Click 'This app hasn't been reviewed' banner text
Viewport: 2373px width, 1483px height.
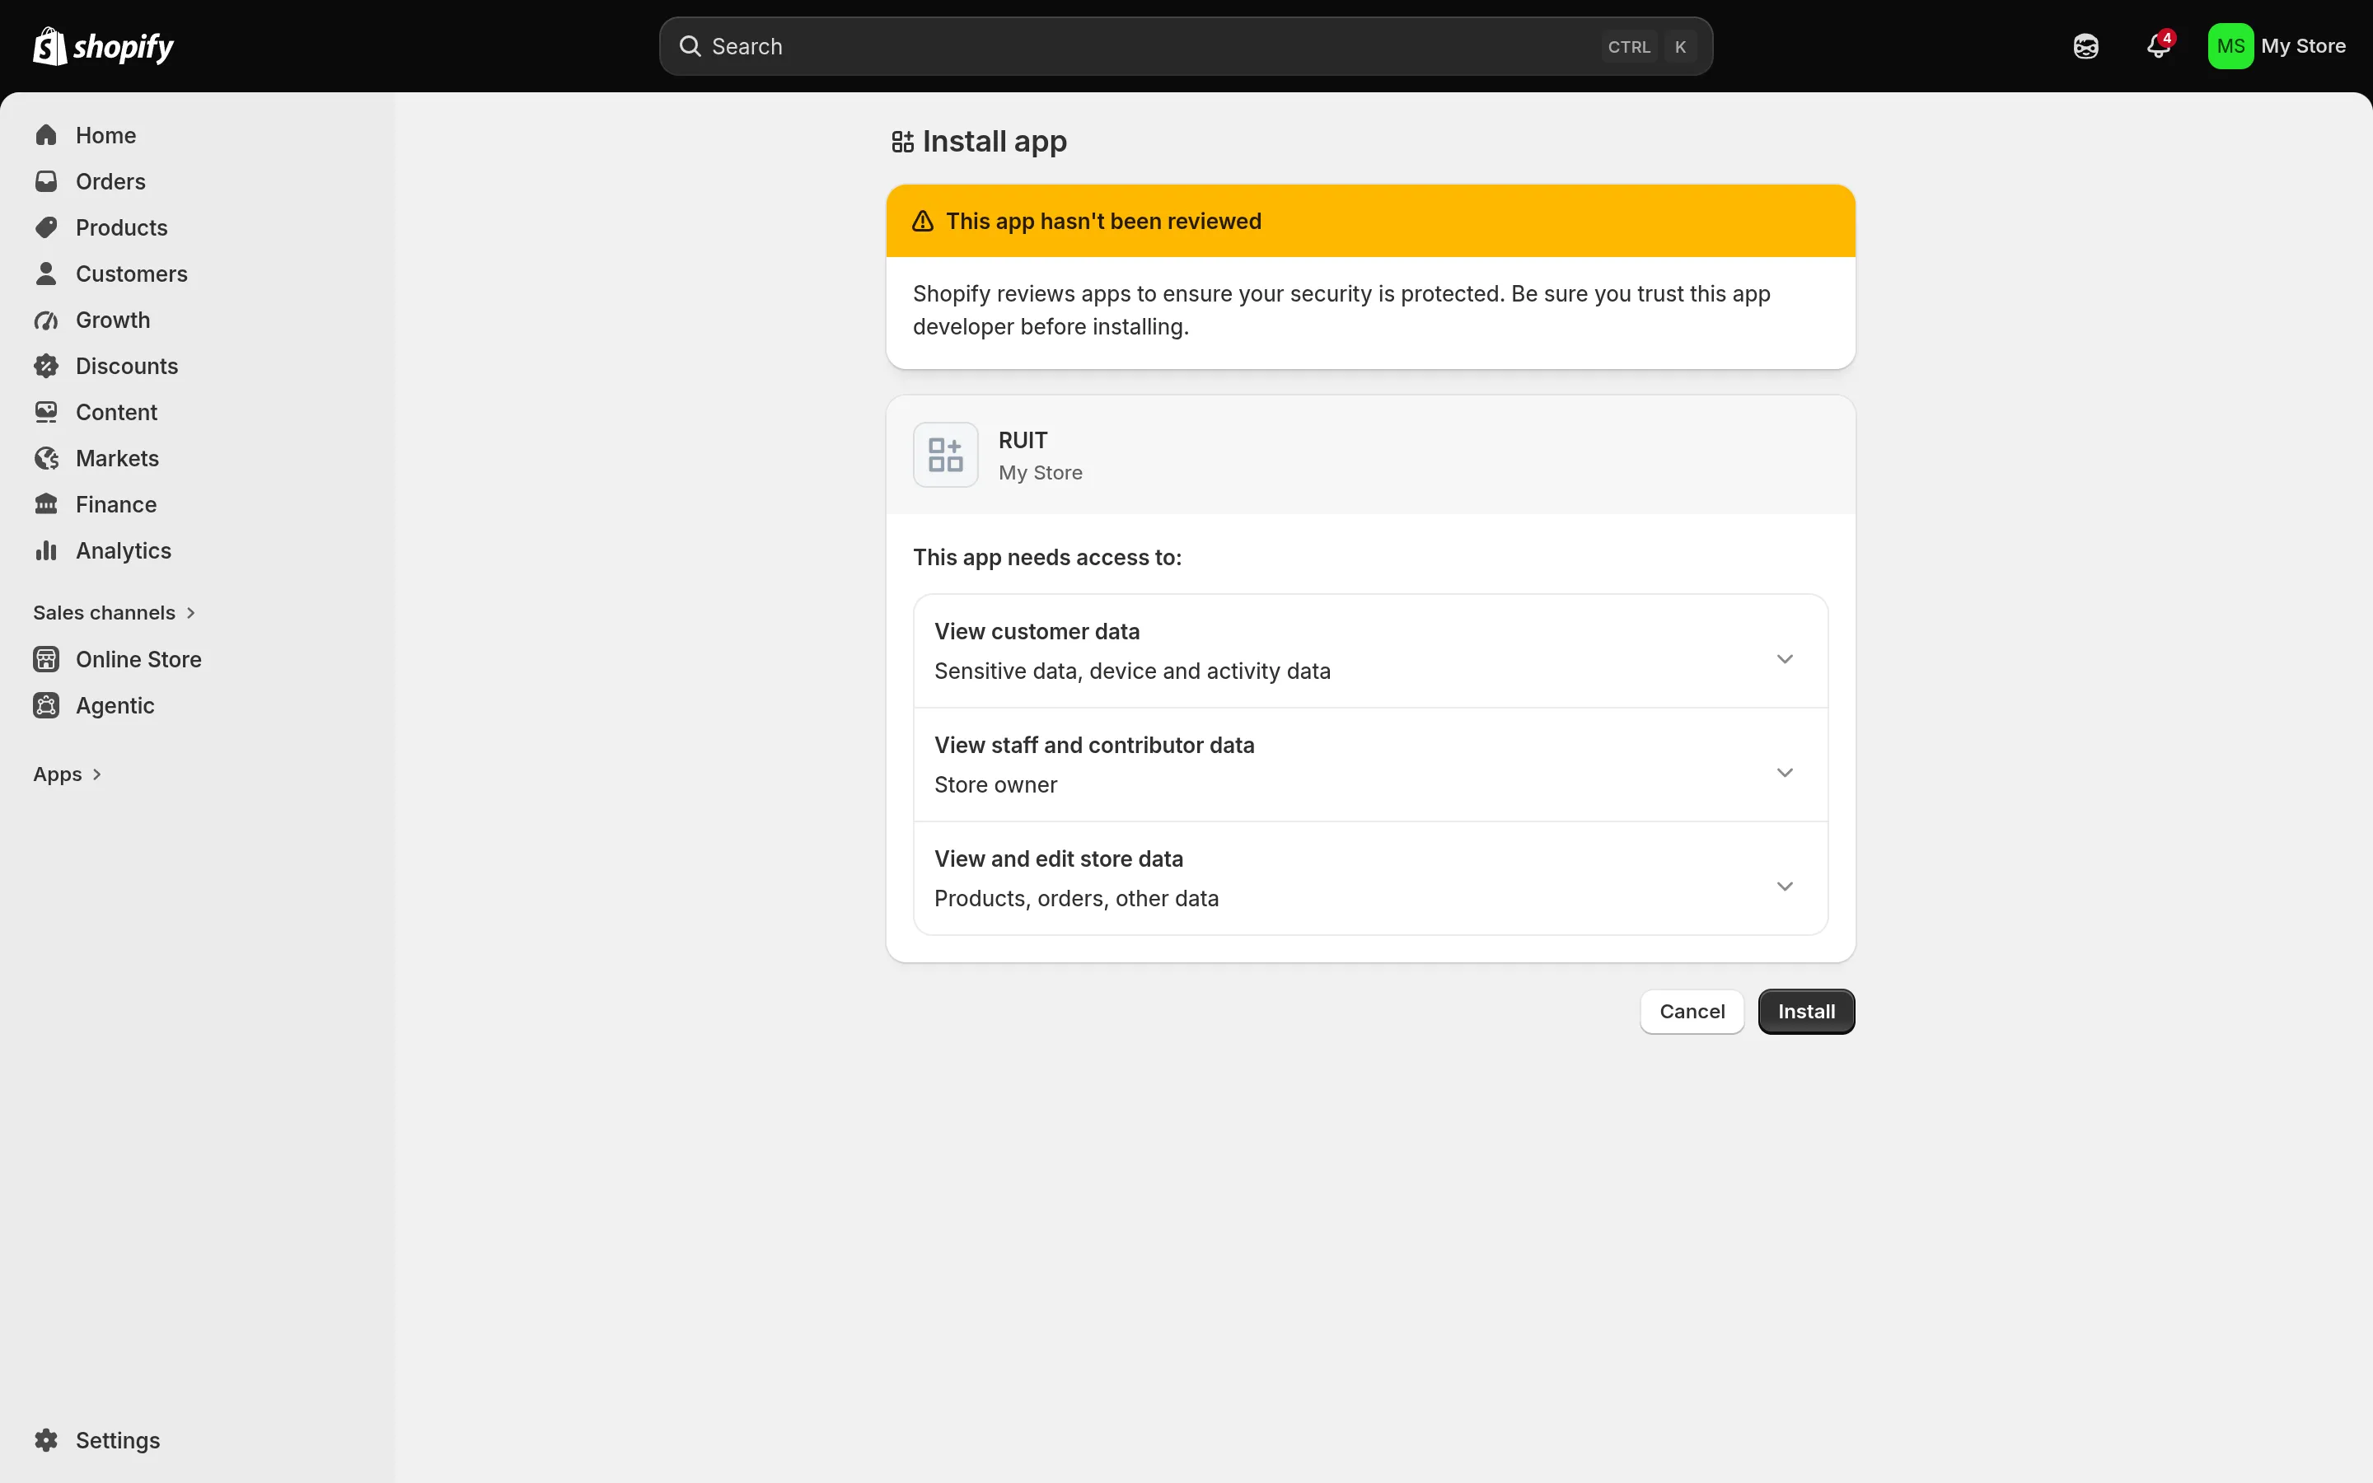(x=1103, y=222)
